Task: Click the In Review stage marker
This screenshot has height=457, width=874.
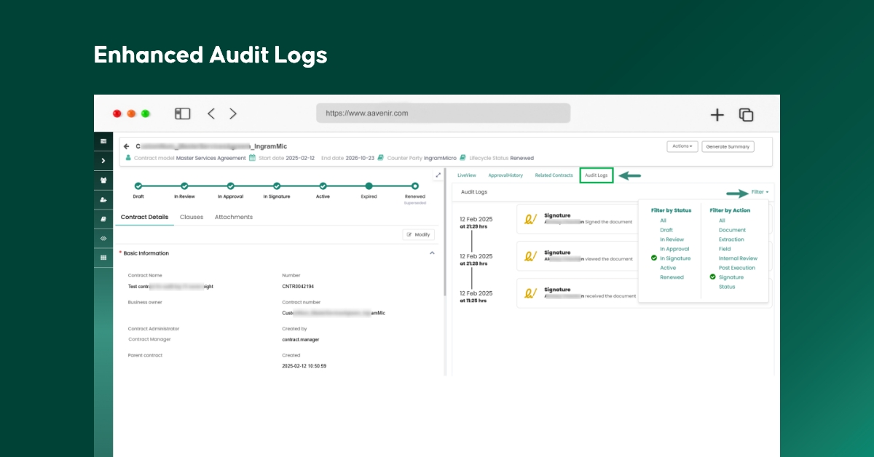Action: click(x=184, y=186)
